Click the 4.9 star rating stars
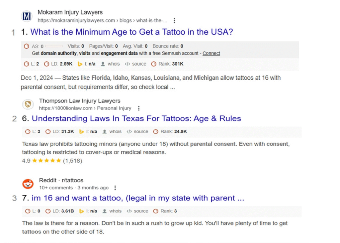 pyautogui.click(x=47, y=161)
